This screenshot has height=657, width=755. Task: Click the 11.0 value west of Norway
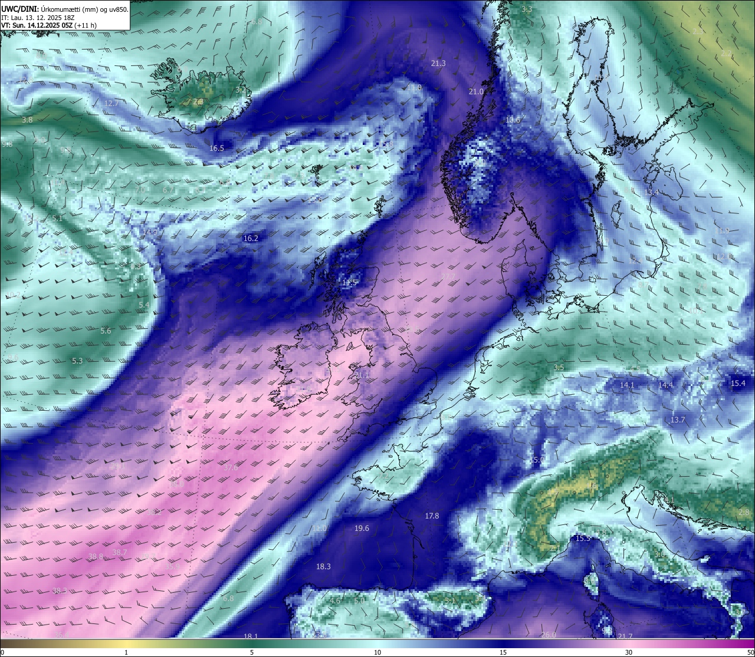tap(414, 88)
